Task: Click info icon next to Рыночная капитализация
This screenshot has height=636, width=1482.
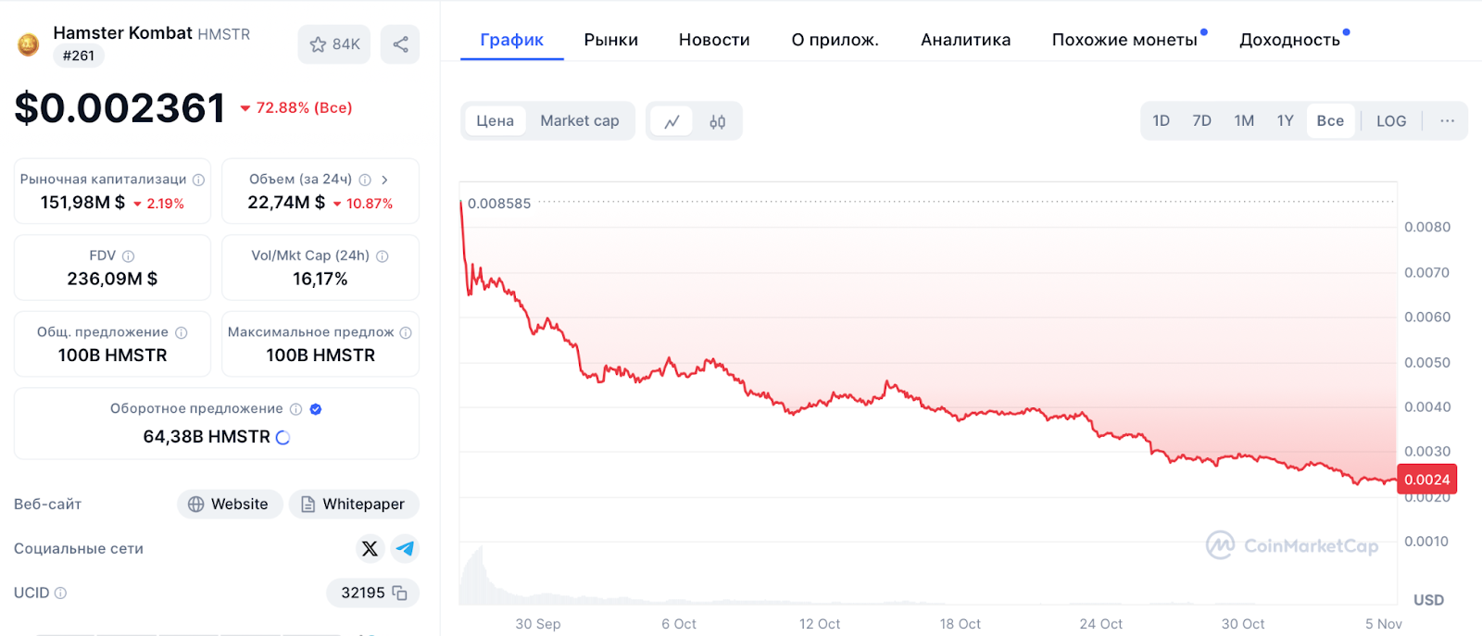Action: [x=198, y=180]
